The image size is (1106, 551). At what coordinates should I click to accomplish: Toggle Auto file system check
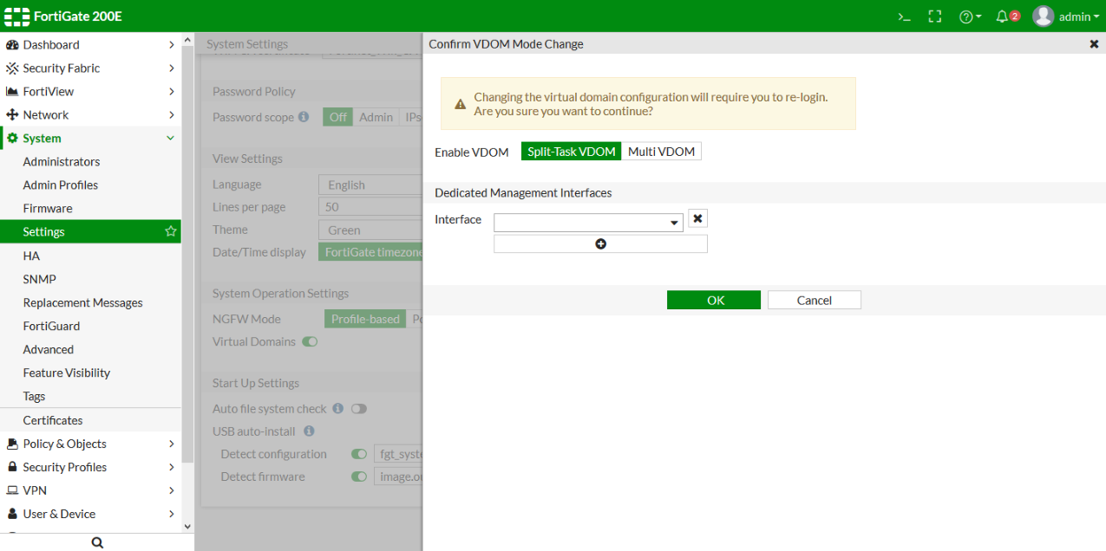[x=358, y=408]
